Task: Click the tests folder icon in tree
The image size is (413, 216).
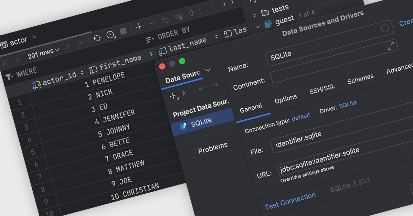Action: tap(265, 13)
